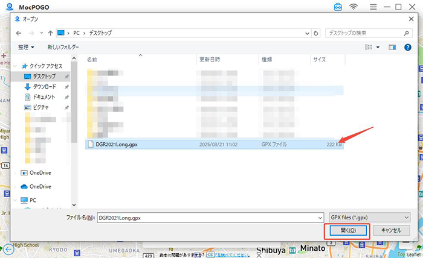This screenshot has height=258, width=423.
Task: Select the DGR2021Long.gpx file
Action: [215, 145]
